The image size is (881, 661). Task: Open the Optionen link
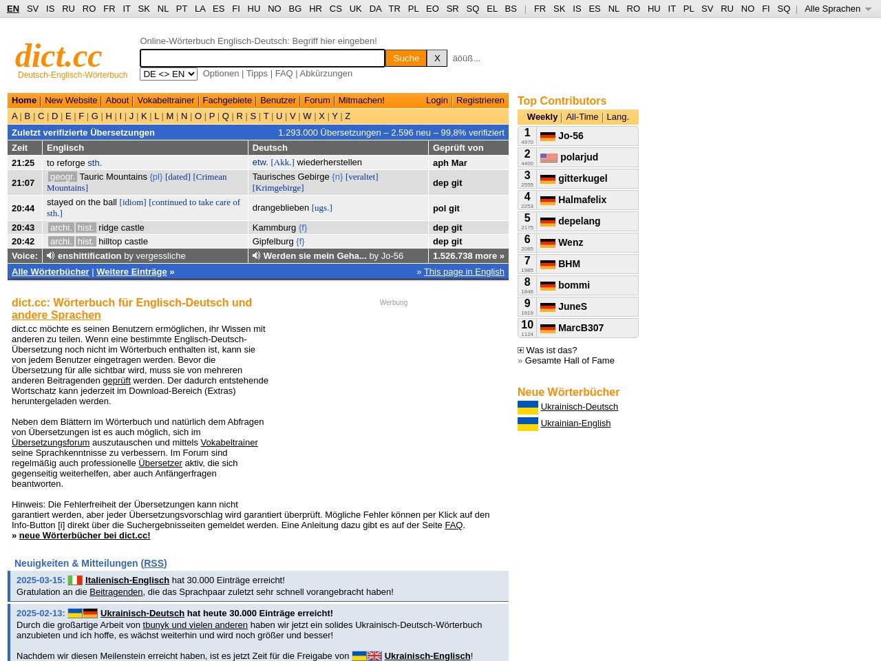coord(221,74)
